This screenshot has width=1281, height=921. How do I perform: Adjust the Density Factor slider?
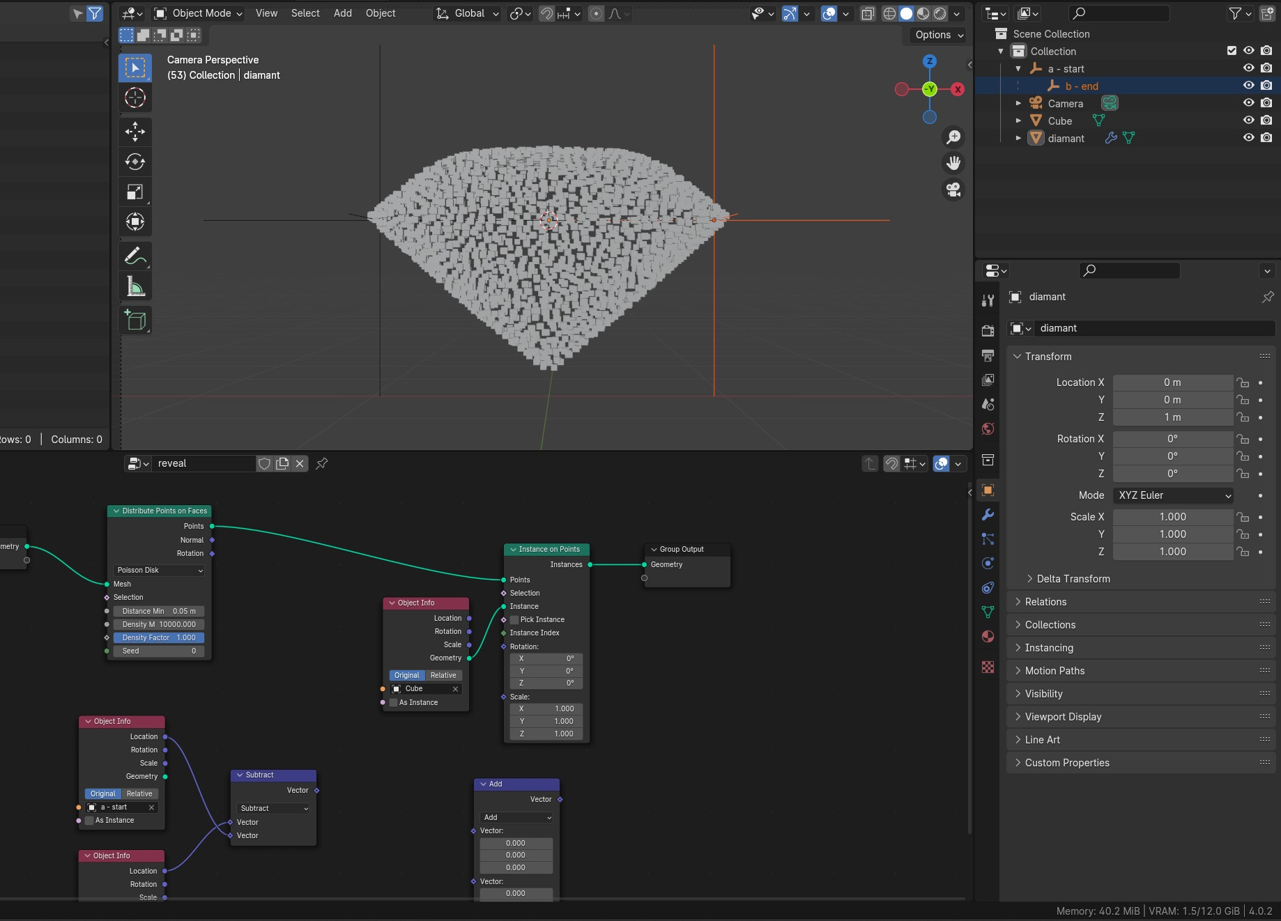point(159,637)
